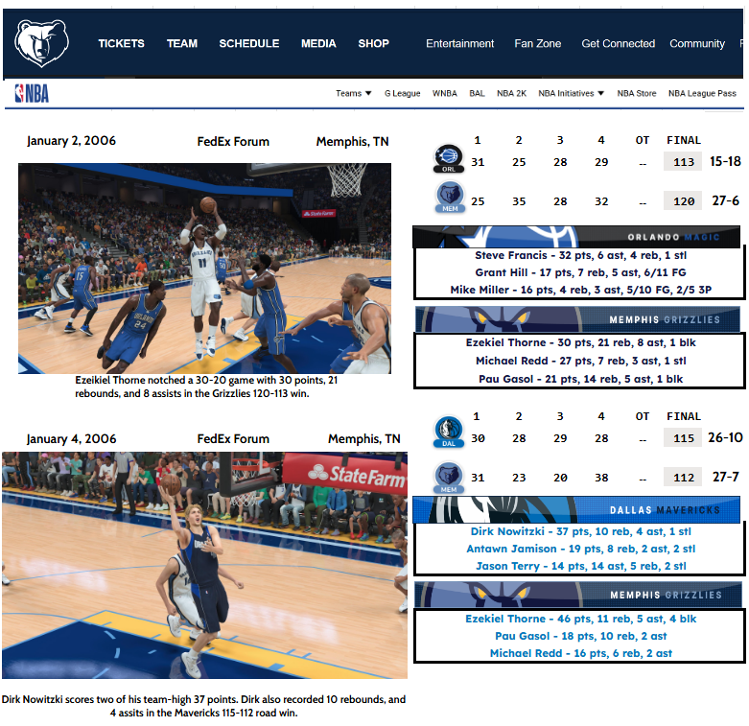
Task: Open Dirk Nowitzki stat line link
Action: pos(580,531)
